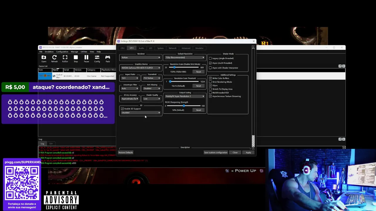
Task: Click the Settings dialog title bar icon
Action: pos(119,41)
